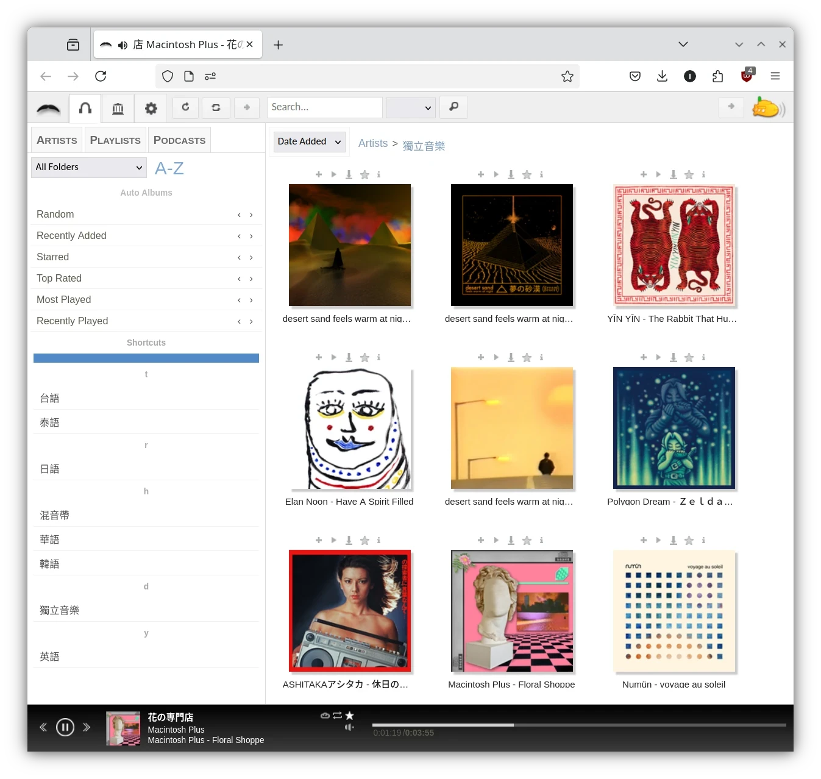Seek within the song progress bar

pos(578,725)
